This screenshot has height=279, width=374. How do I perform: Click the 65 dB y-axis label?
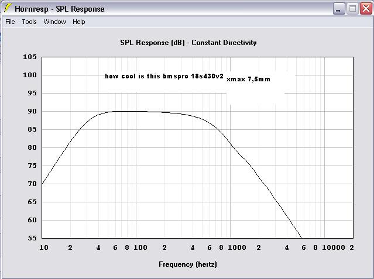(x=32, y=202)
